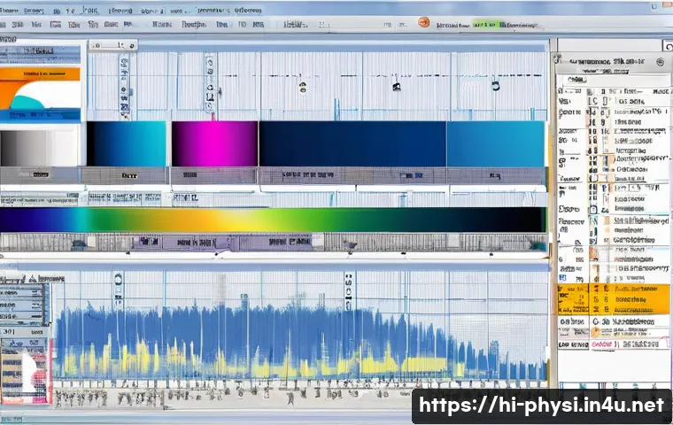Click the small icon in top-right window corner
This screenshot has width=673, height=425.
coord(666,42)
